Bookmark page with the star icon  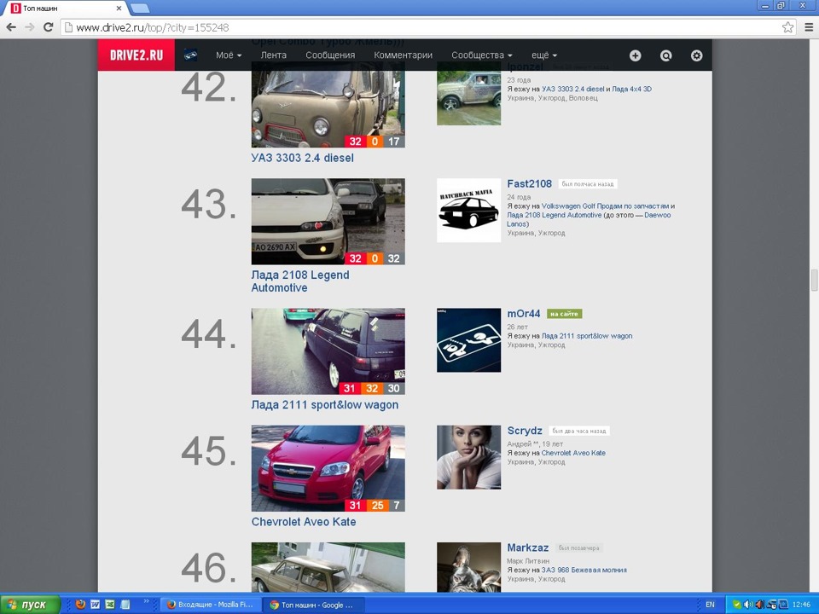787,27
